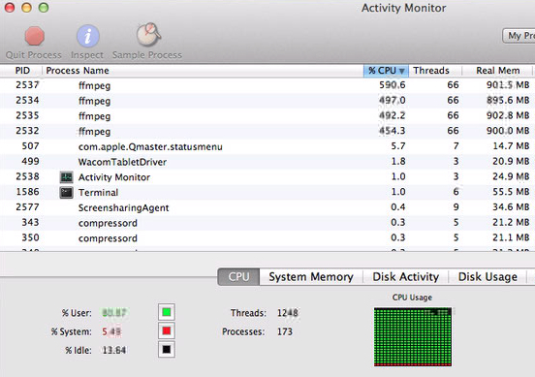Click the 497.0 CPU value
This screenshot has width=535, height=377.
(393, 100)
